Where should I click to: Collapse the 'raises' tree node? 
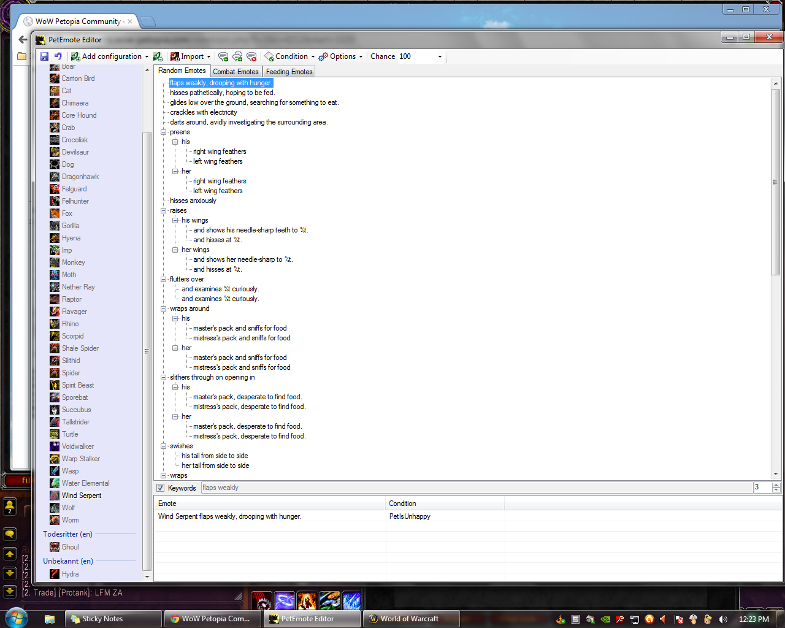click(x=164, y=211)
